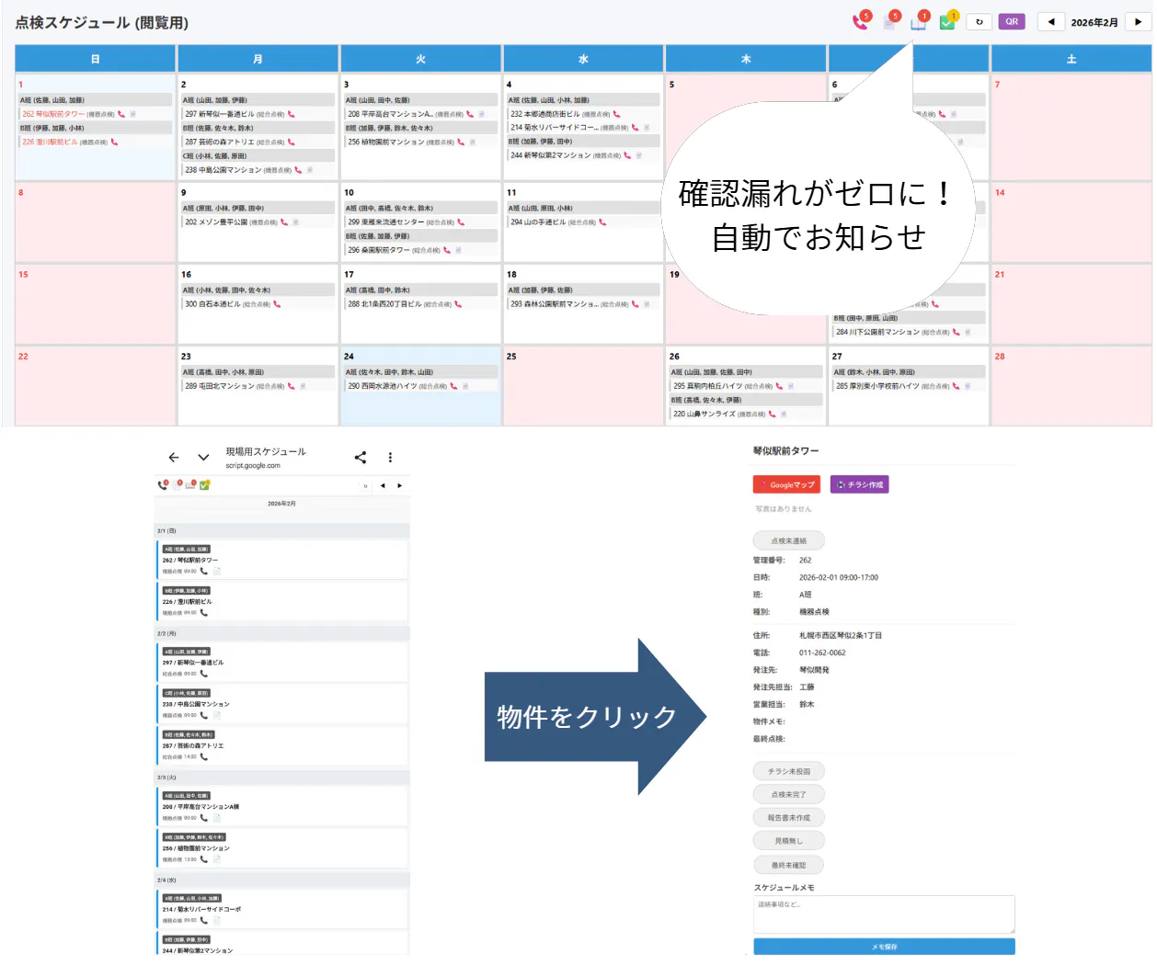The image size is (1157, 965).
Task: Toggle the 報告書未作成 status pill
Action: pos(788,817)
